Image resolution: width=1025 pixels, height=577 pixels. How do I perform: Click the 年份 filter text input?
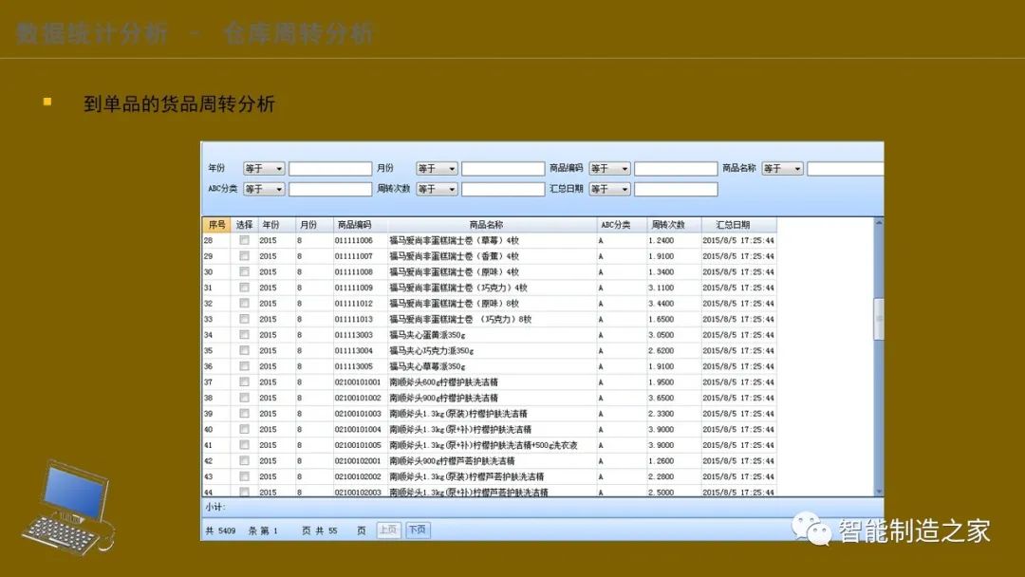[330, 168]
